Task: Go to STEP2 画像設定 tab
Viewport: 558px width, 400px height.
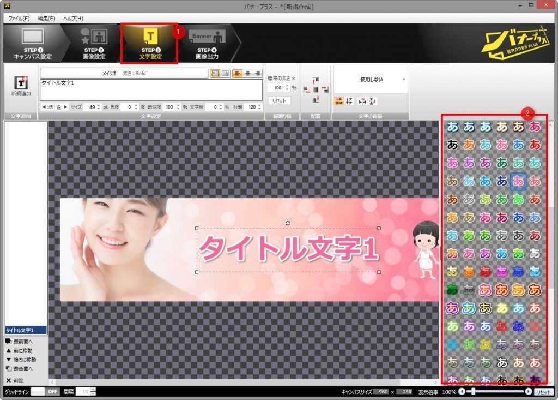Action: tap(94, 44)
